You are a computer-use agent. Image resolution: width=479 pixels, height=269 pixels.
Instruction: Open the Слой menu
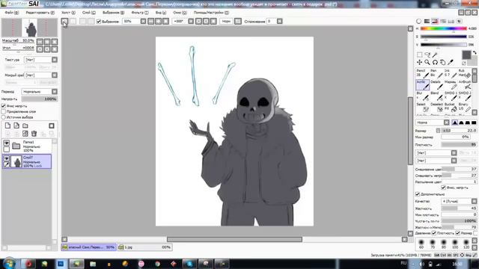(88, 13)
